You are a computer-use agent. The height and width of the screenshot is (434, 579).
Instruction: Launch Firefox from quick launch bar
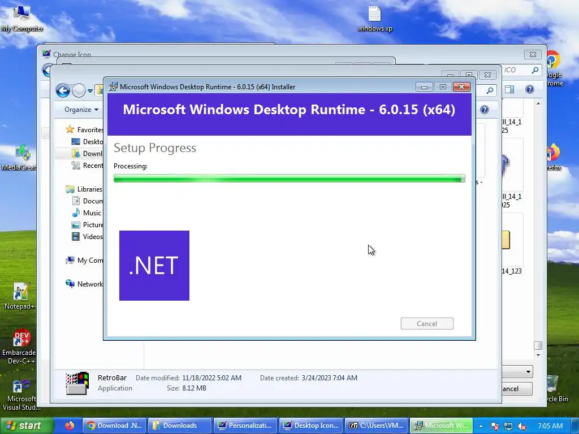(69, 426)
